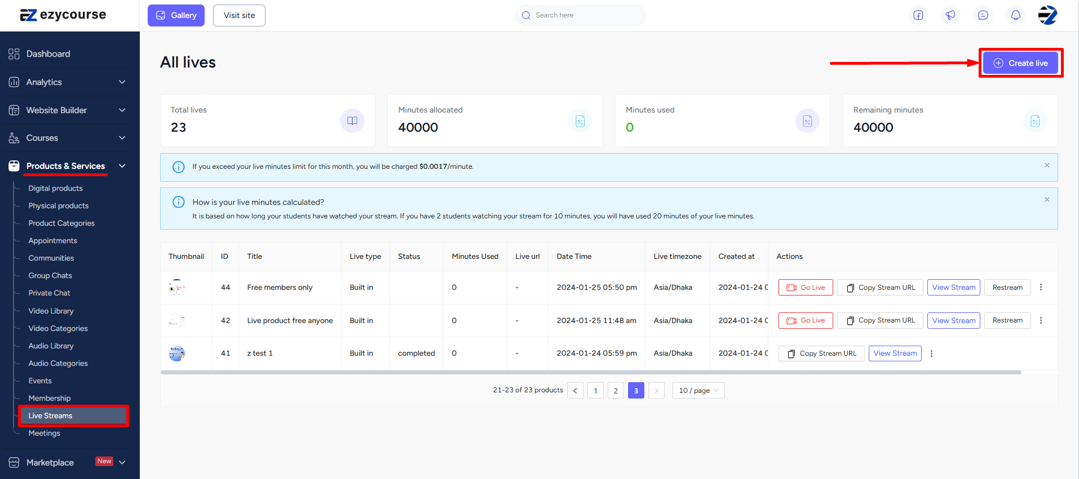Click the Gallery button
Screen dimensions: 1079x479
point(176,15)
